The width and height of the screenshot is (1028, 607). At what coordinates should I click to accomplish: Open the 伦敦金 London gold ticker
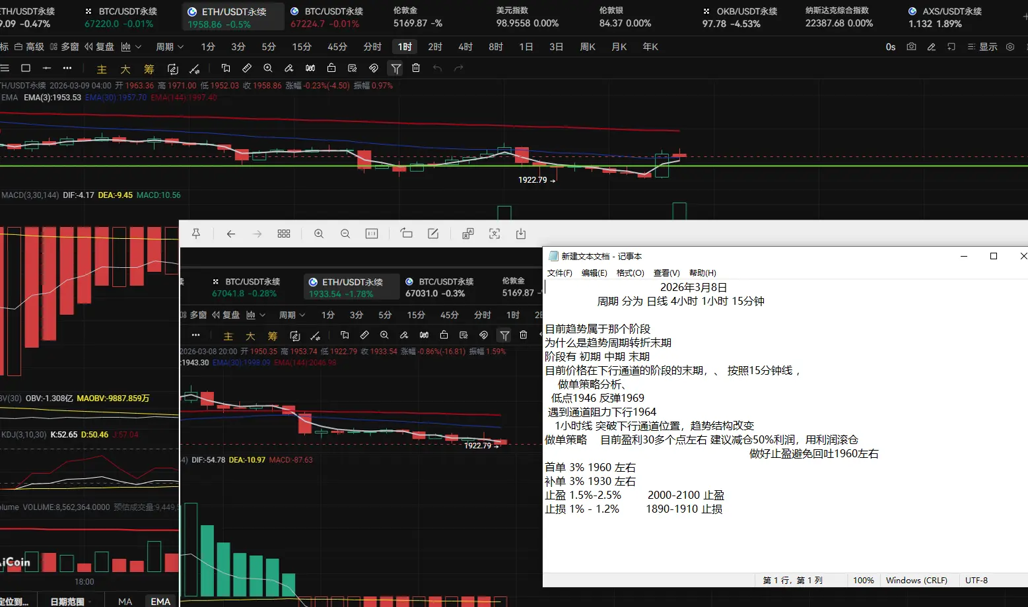[419, 17]
